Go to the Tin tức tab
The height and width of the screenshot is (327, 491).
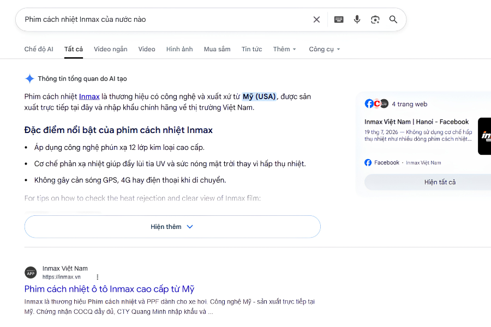point(252,49)
